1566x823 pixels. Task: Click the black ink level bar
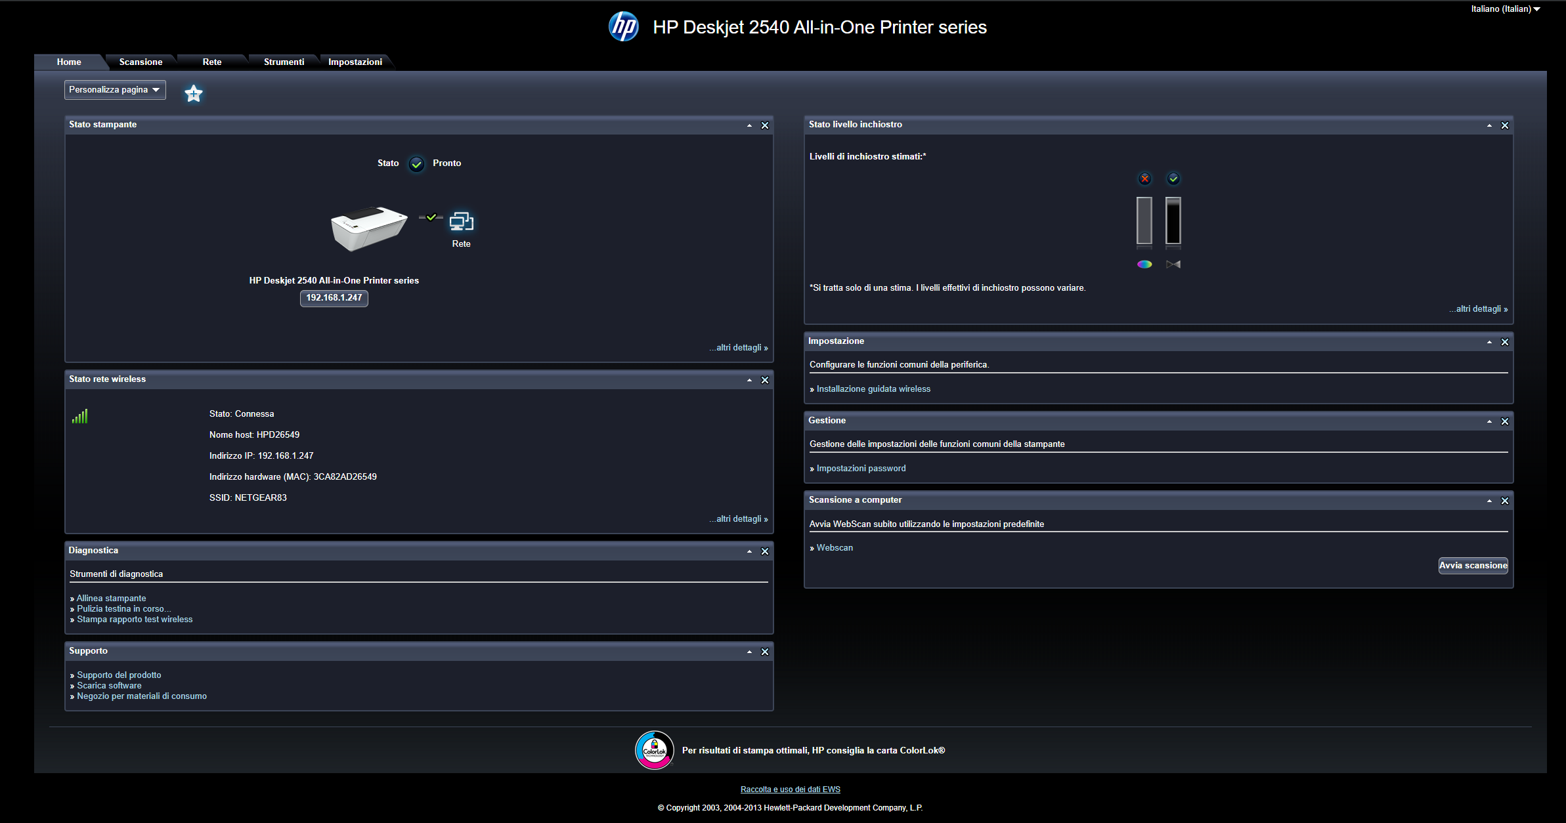(x=1173, y=221)
